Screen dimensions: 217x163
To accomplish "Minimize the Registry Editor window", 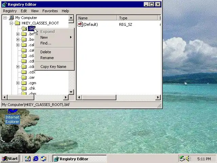I will click(146, 4).
